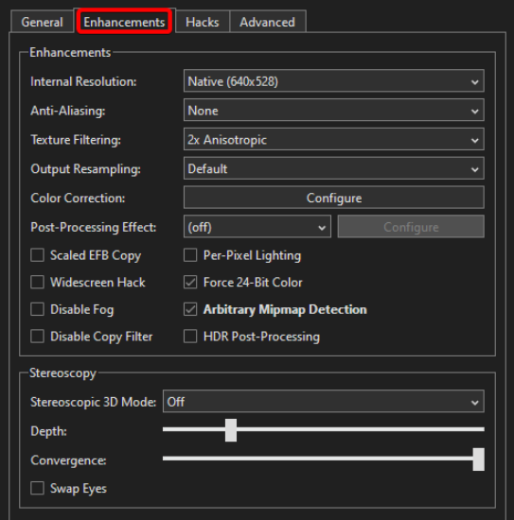Expand the Output Resampling dropdown

[334, 168]
